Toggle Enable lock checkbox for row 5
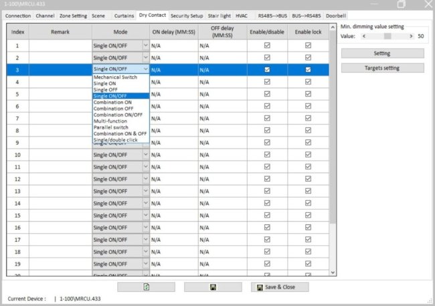The image size is (435, 306). point(309,94)
